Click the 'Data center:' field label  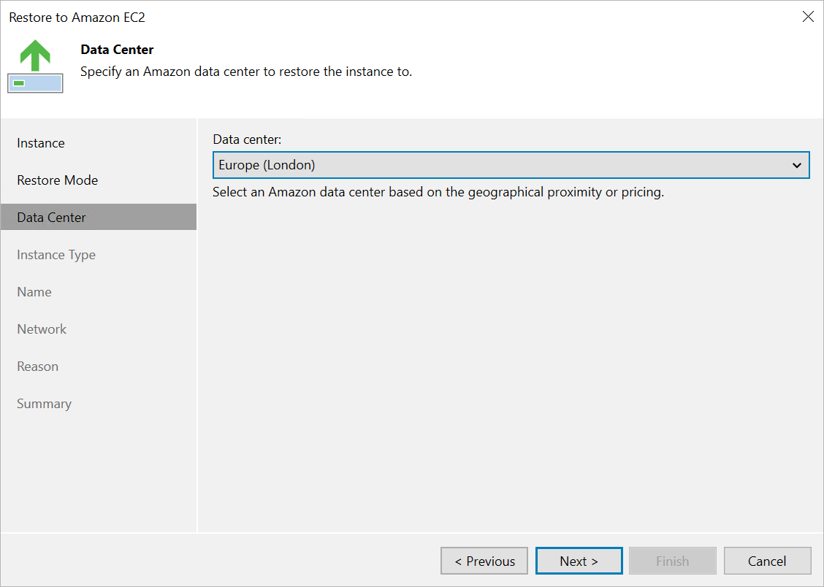246,139
